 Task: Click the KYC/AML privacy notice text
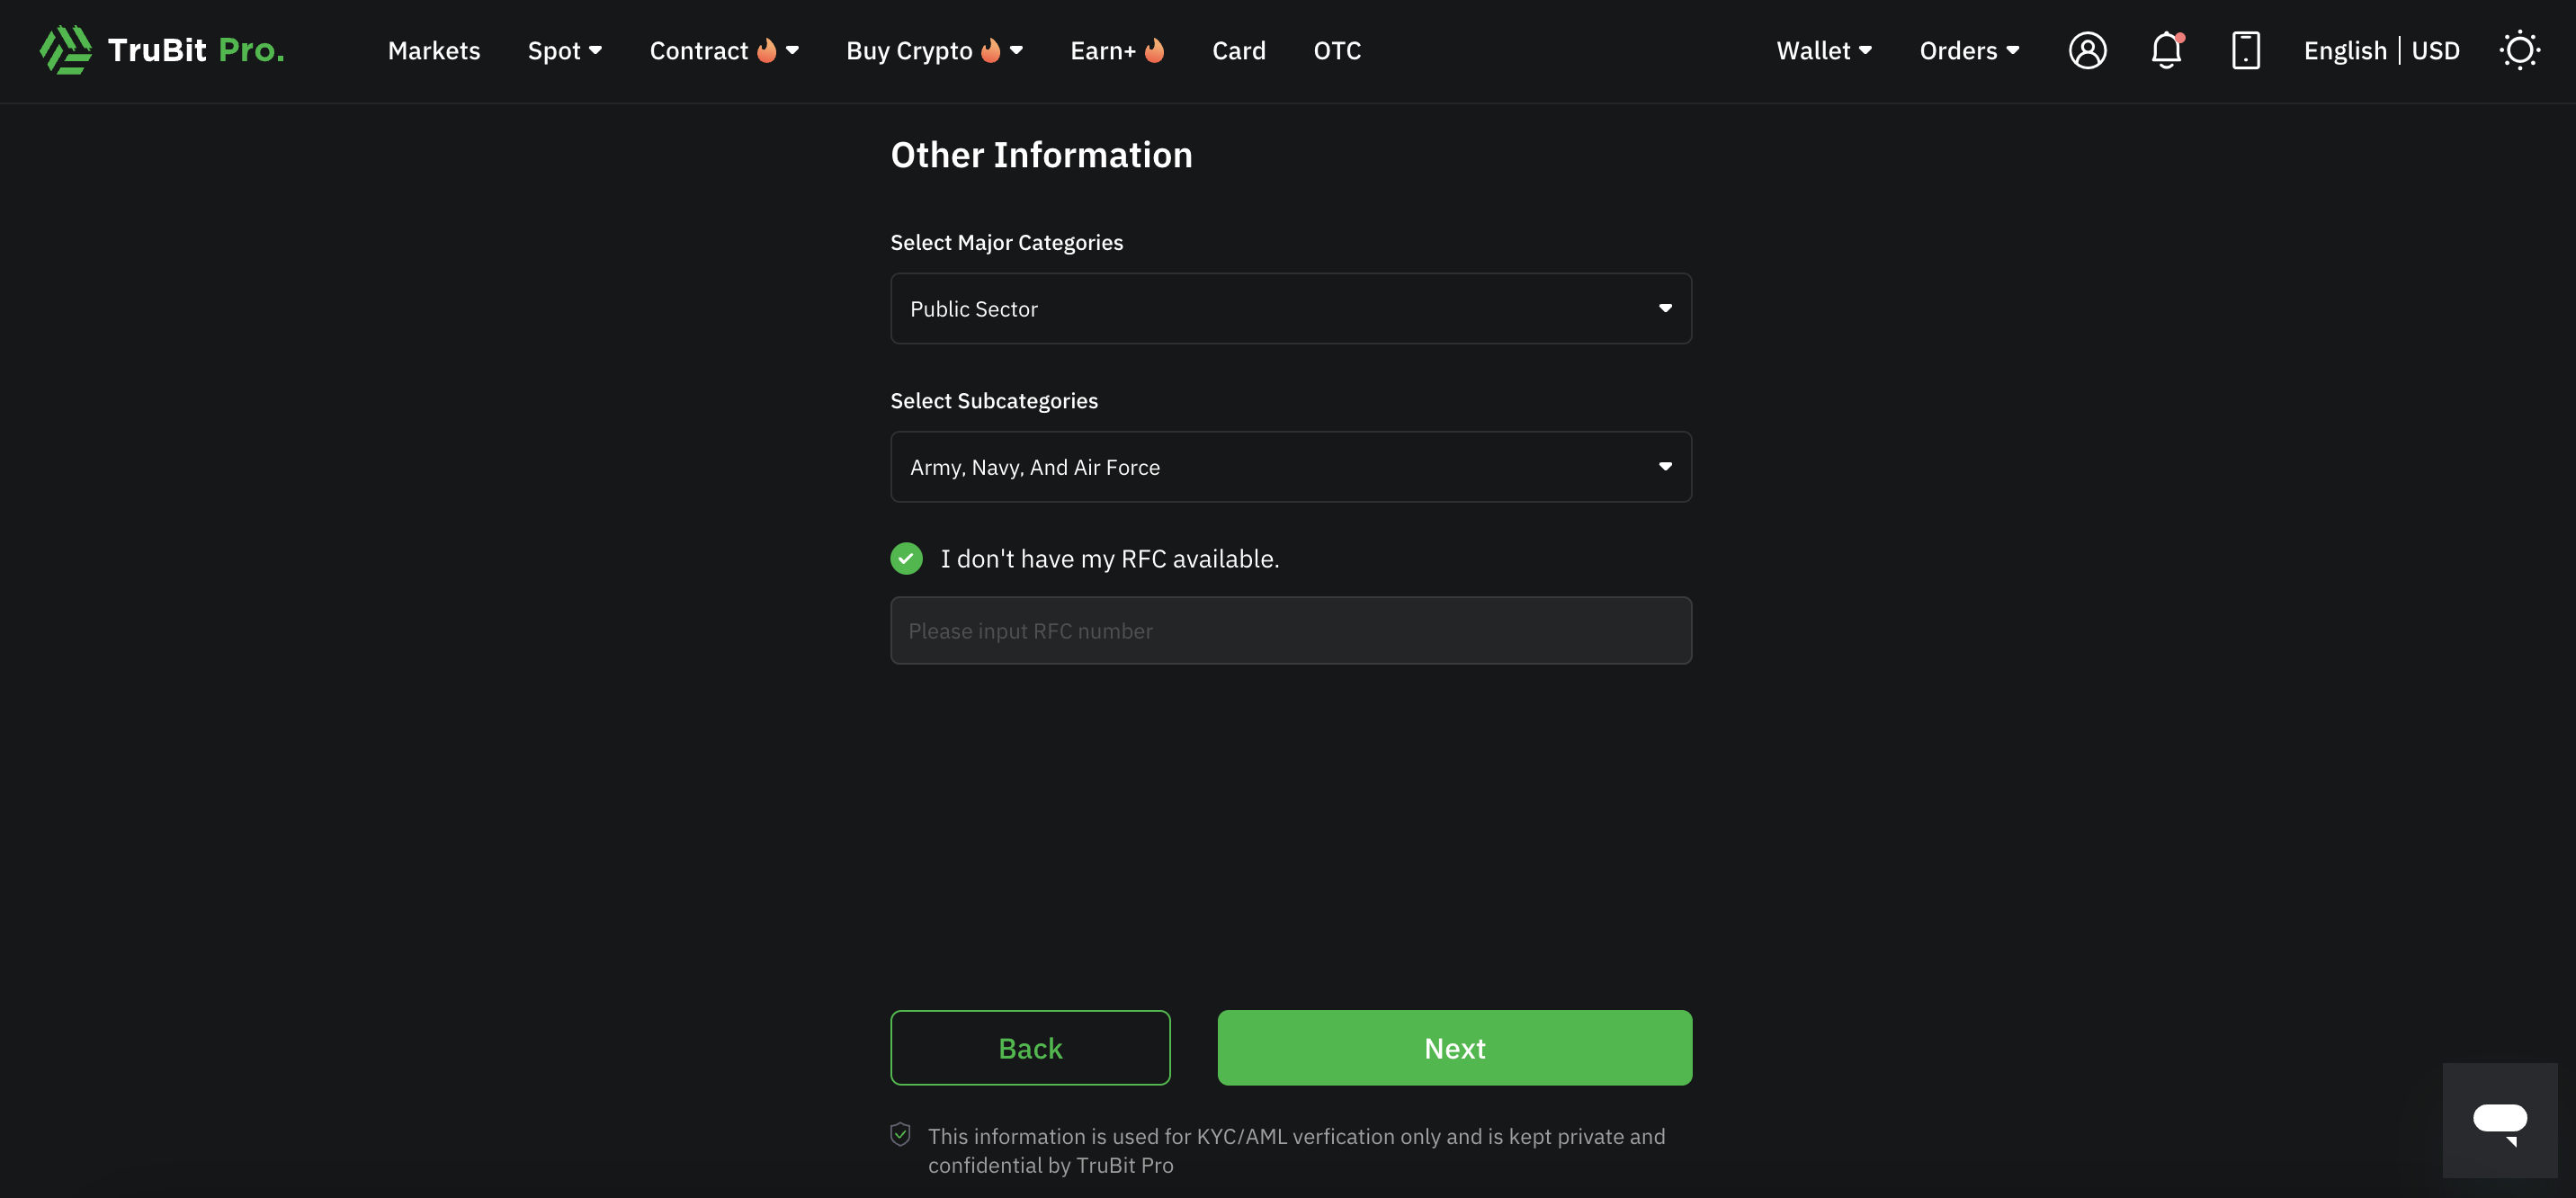point(1296,1150)
